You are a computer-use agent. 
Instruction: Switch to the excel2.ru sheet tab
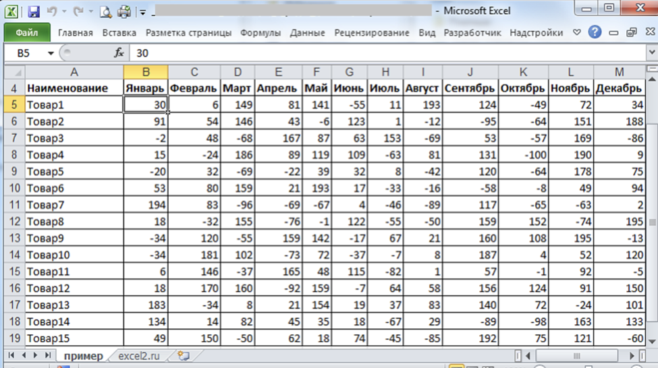pos(140,355)
